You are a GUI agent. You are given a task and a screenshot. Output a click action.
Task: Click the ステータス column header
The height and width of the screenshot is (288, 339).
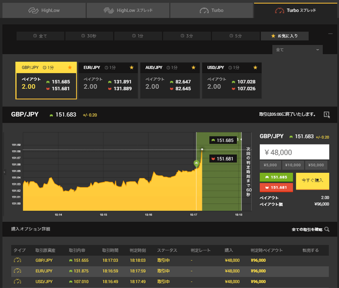pyautogui.click(x=167, y=250)
